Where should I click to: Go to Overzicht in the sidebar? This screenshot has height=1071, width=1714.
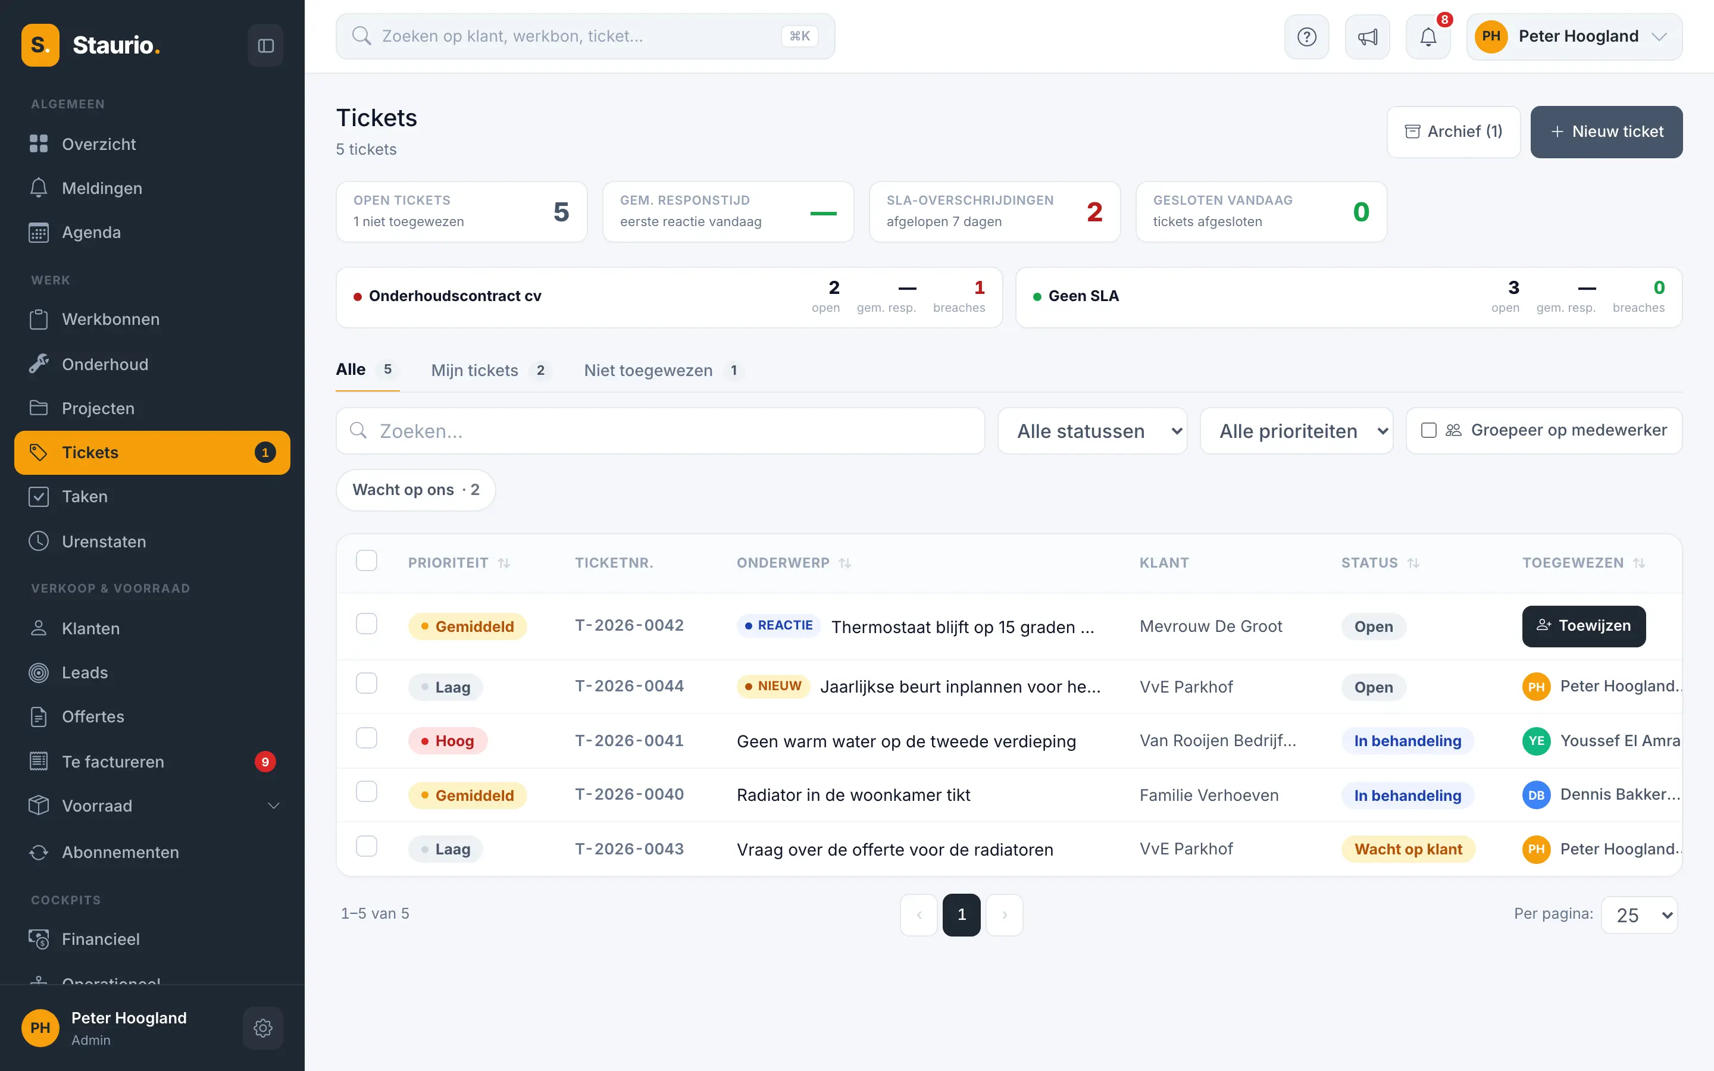(152, 144)
